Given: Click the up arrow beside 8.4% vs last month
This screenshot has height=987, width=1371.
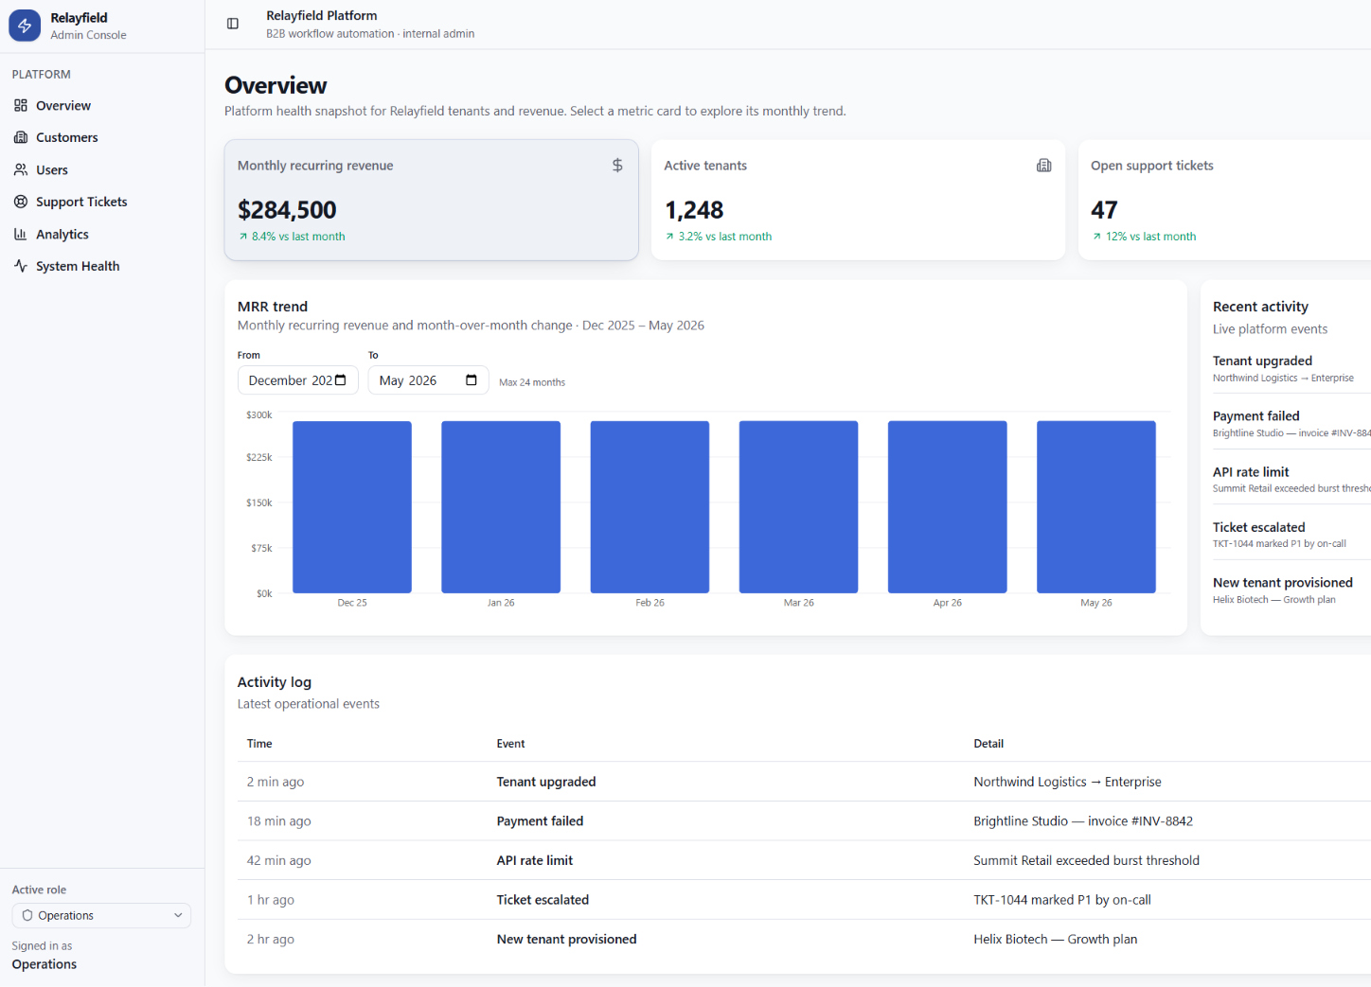Looking at the screenshot, I should click(243, 237).
